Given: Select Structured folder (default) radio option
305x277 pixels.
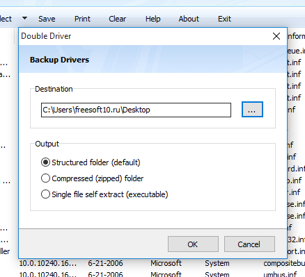Looking at the screenshot, I should (x=91, y=162).
